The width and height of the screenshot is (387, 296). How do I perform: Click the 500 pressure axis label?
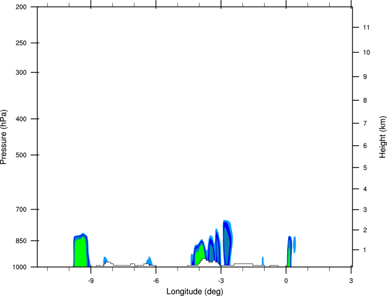click(x=21, y=155)
